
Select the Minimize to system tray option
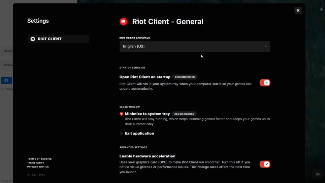pos(121,114)
